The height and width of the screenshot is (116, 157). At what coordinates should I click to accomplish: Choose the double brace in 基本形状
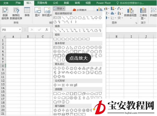tap(63, 60)
